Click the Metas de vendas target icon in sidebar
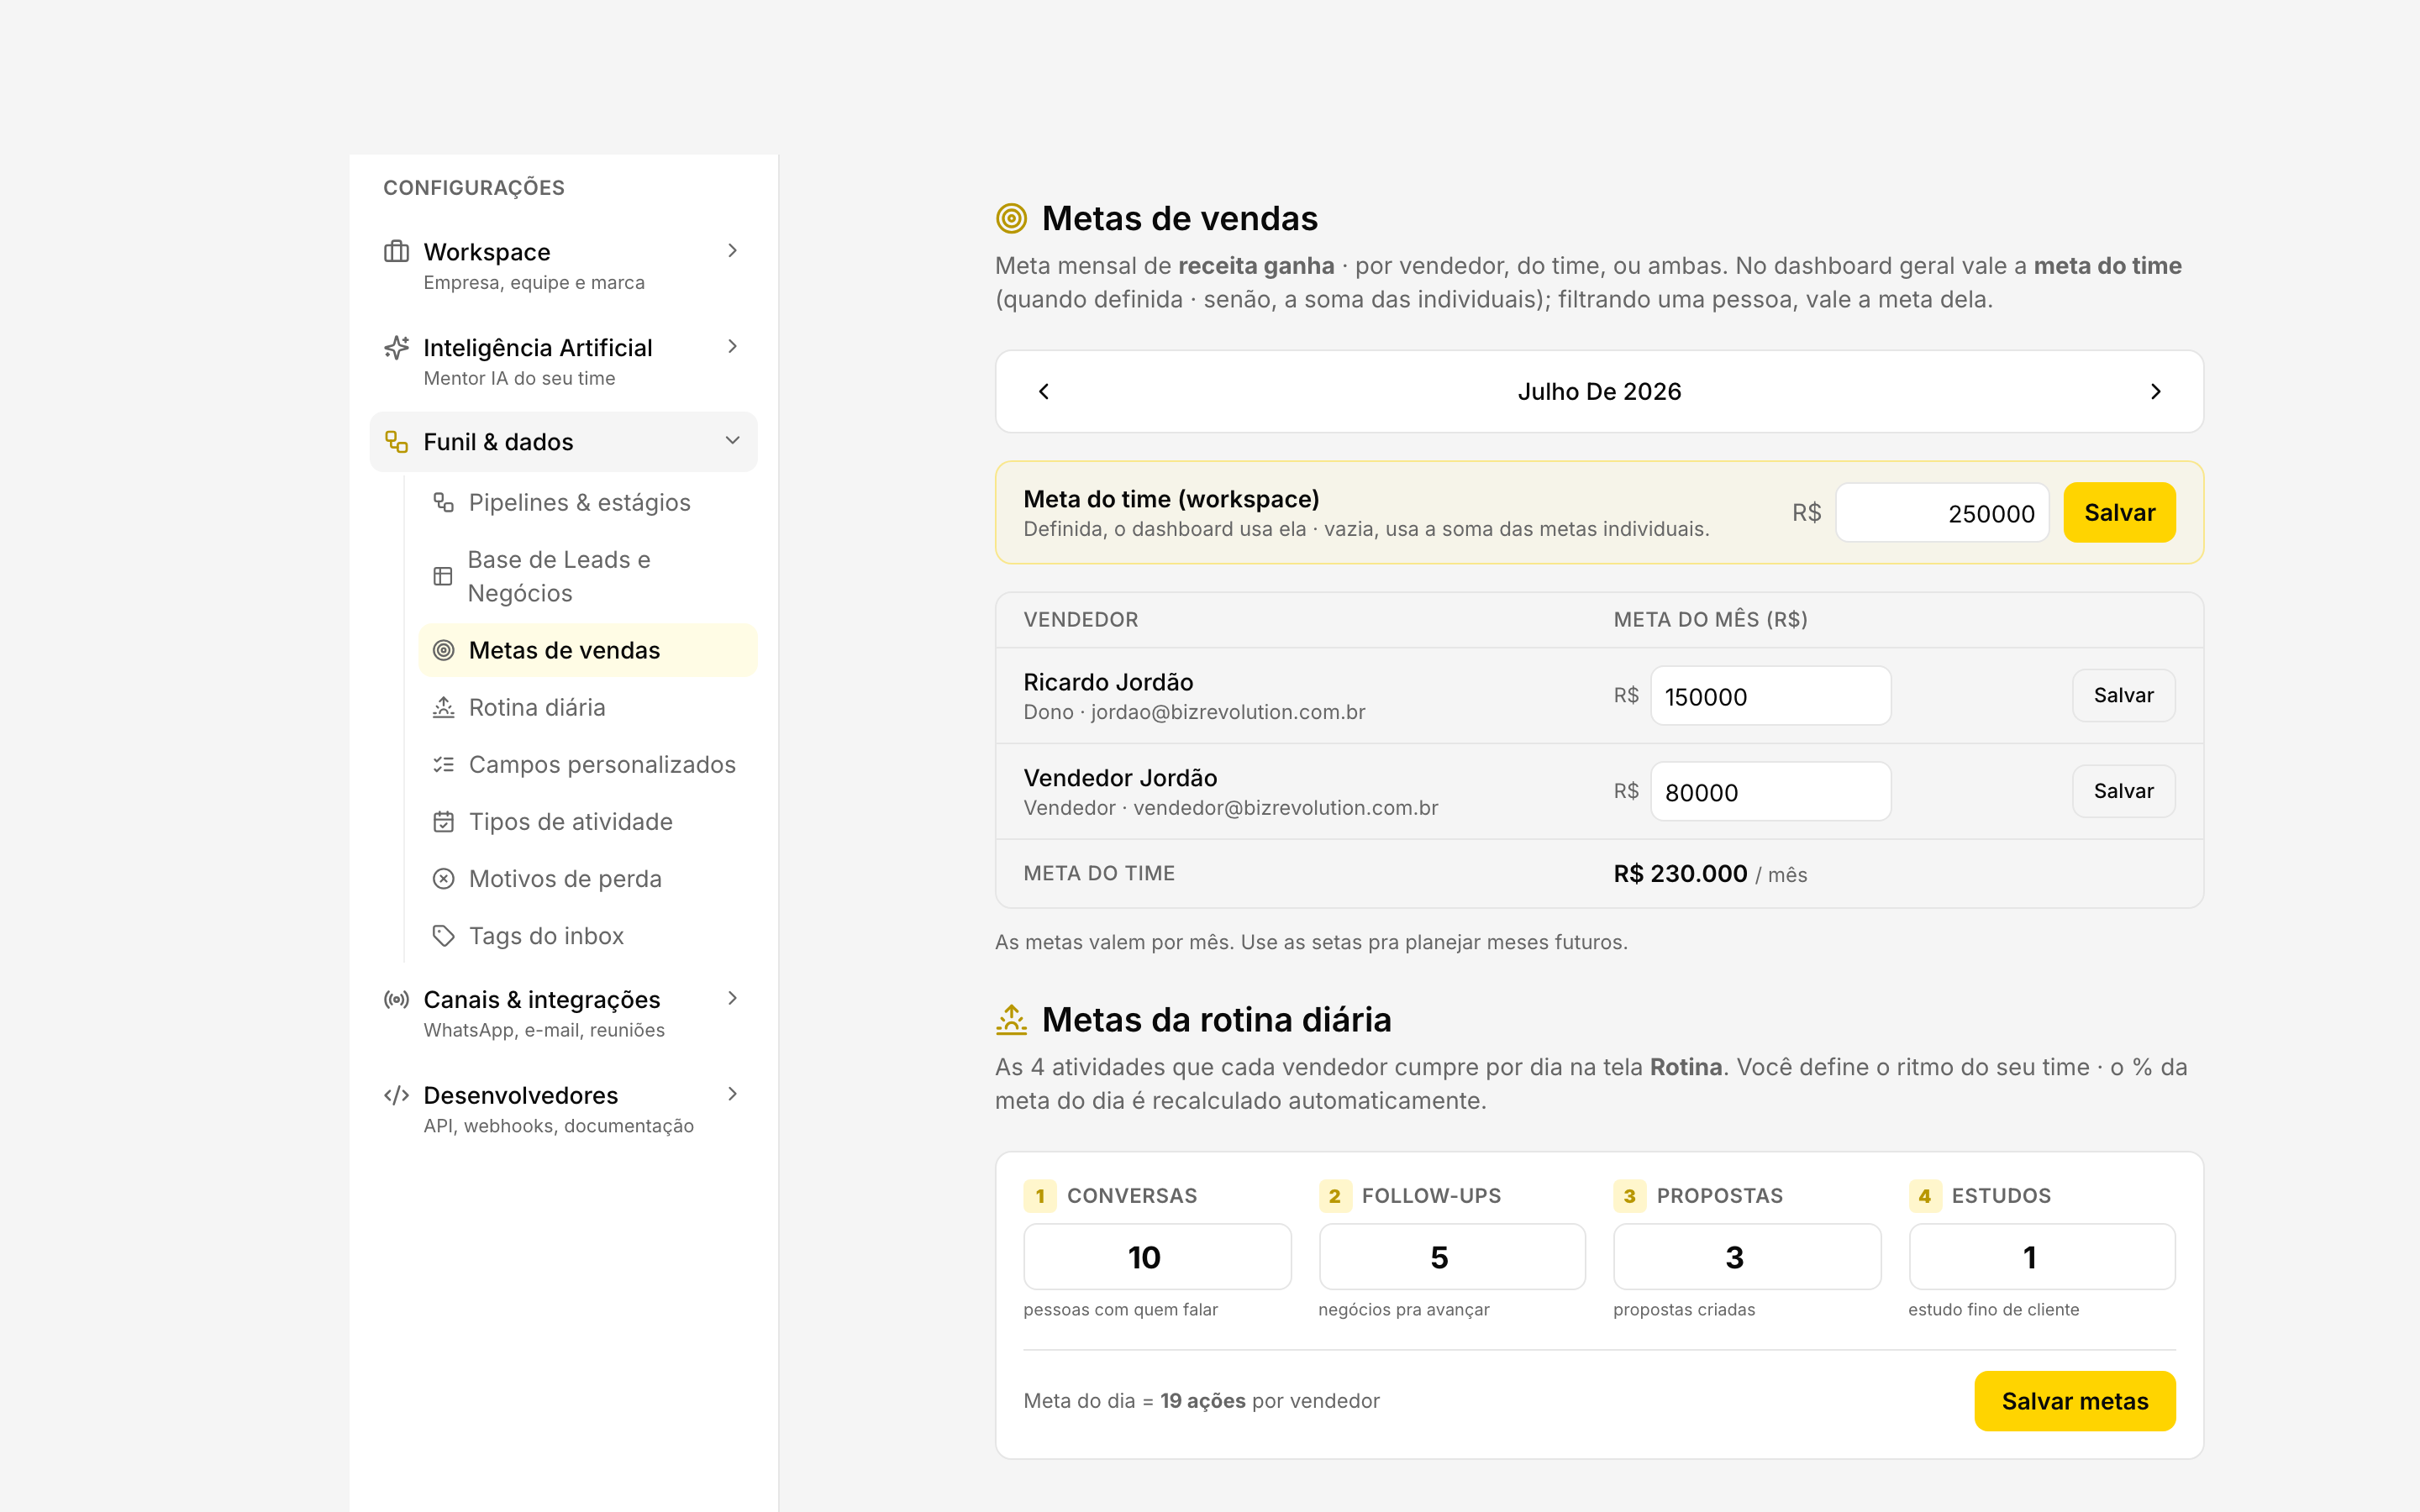Screen dimensions: 2420x1512 [443, 650]
